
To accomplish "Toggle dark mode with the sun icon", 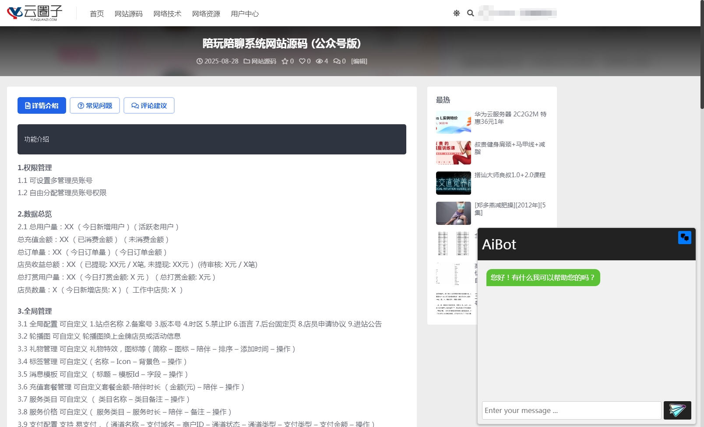I will point(456,13).
